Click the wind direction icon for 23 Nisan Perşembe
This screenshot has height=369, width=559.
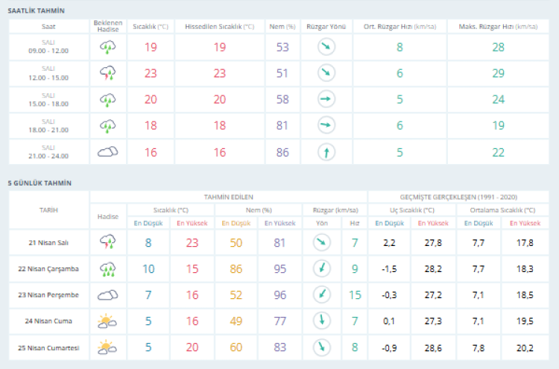tap(321, 294)
